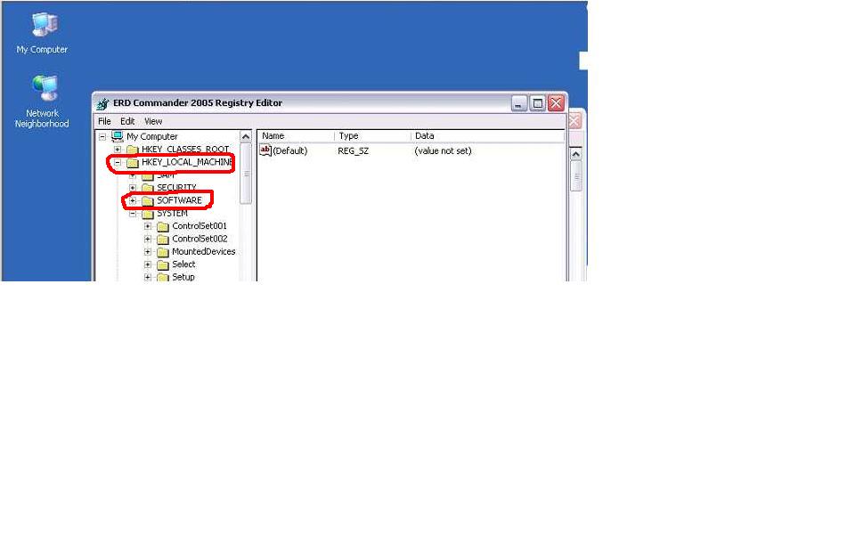Click the Select key folder icon

click(x=163, y=265)
